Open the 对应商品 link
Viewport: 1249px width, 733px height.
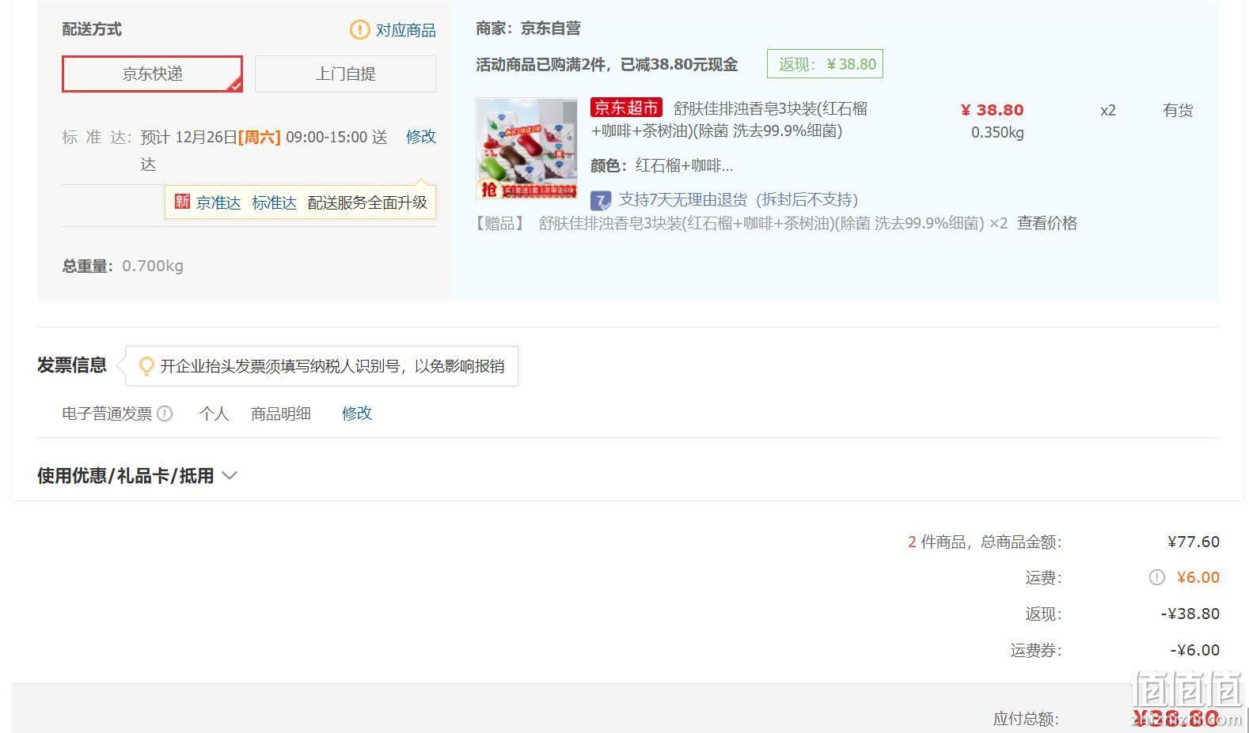(x=405, y=30)
